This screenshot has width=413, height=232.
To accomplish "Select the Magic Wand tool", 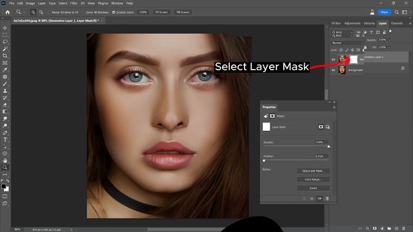I will point(5,49).
